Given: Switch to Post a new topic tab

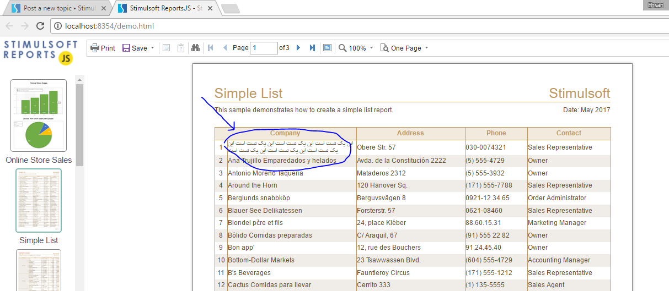Looking at the screenshot, I should (x=59, y=9).
